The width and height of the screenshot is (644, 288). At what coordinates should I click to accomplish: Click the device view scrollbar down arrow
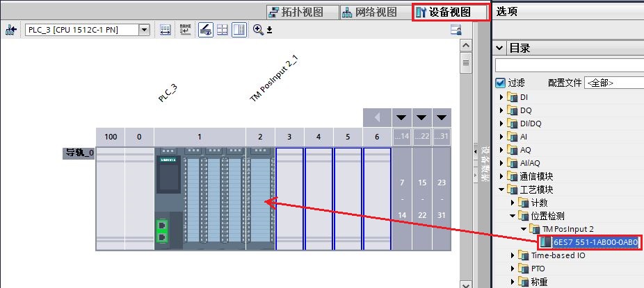465,284
